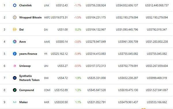The width and height of the screenshot is (173, 109).
Task: Click the Wrapped Bitcoin coin icon
Action: (15, 17)
